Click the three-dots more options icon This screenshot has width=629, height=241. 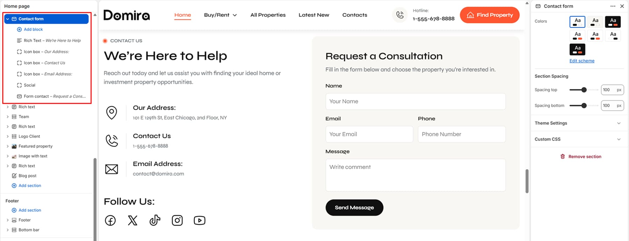[613, 6]
